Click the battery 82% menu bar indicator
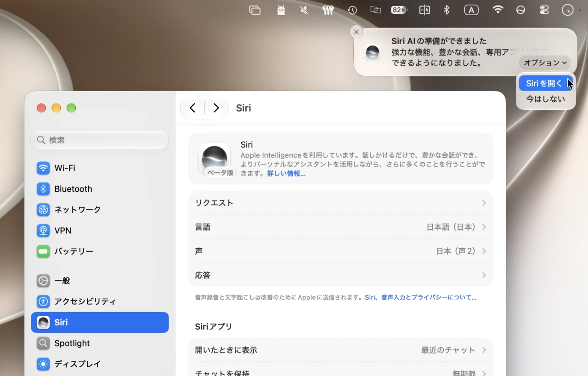Image resolution: width=588 pixels, height=376 pixels. point(399,10)
